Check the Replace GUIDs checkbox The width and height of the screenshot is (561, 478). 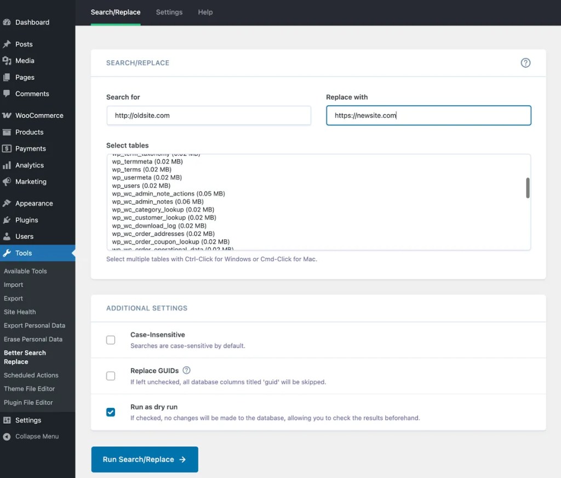point(111,376)
